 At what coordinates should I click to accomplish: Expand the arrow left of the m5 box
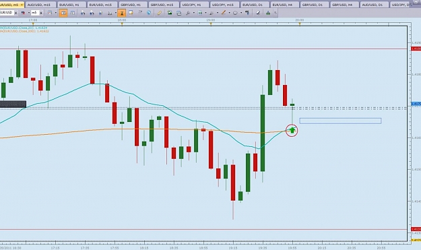(x=29, y=13)
